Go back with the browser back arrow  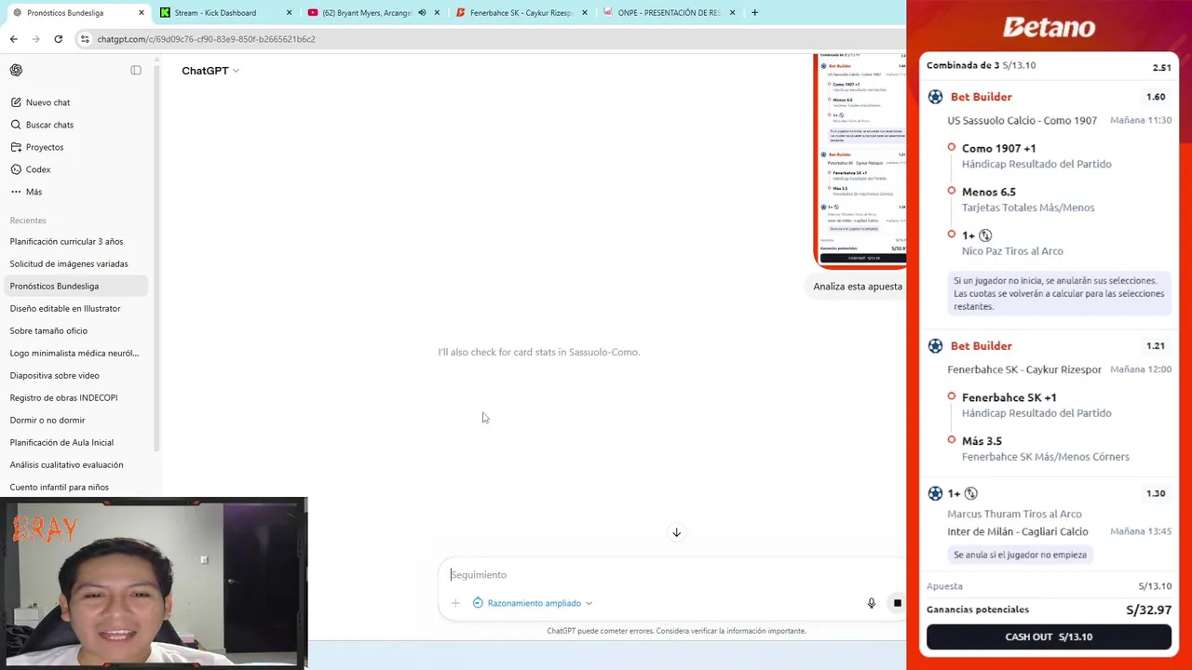pos(13,39)
